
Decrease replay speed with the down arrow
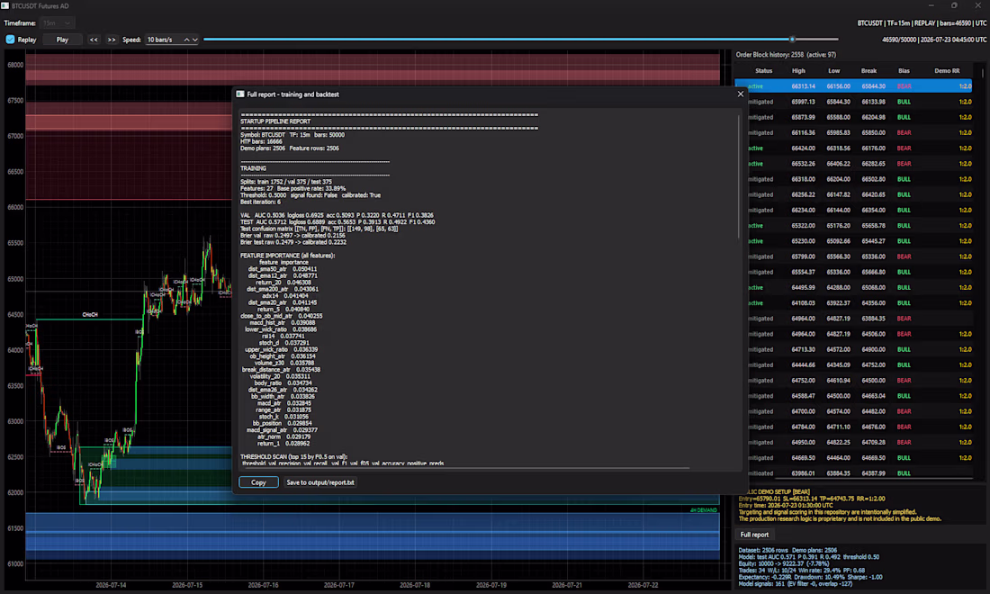click(x=195, y=39)
